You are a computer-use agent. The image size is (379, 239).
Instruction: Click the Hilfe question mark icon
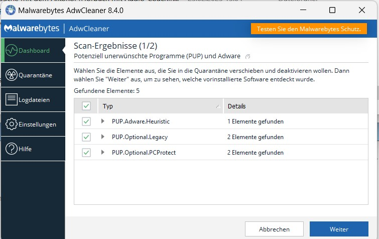[12, 149]
